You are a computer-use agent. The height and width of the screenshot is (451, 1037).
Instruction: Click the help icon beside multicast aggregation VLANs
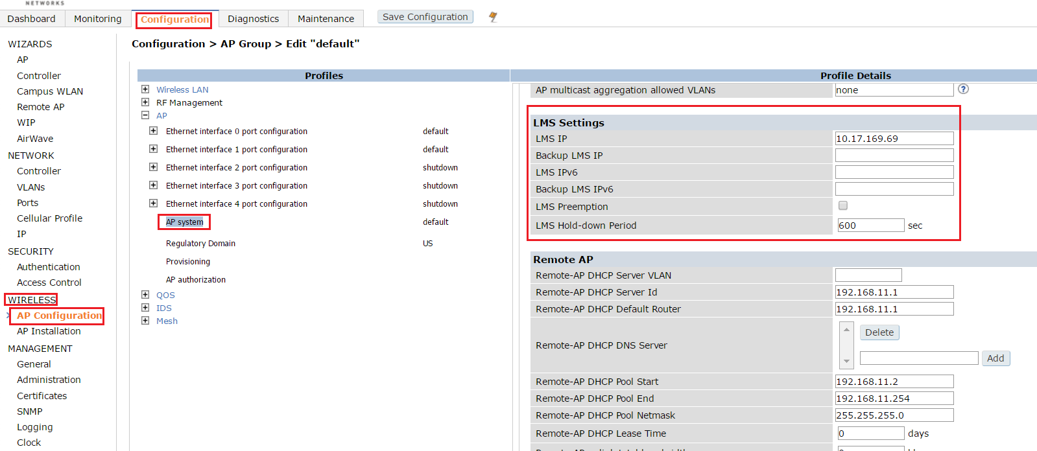(x=963, y=89)
